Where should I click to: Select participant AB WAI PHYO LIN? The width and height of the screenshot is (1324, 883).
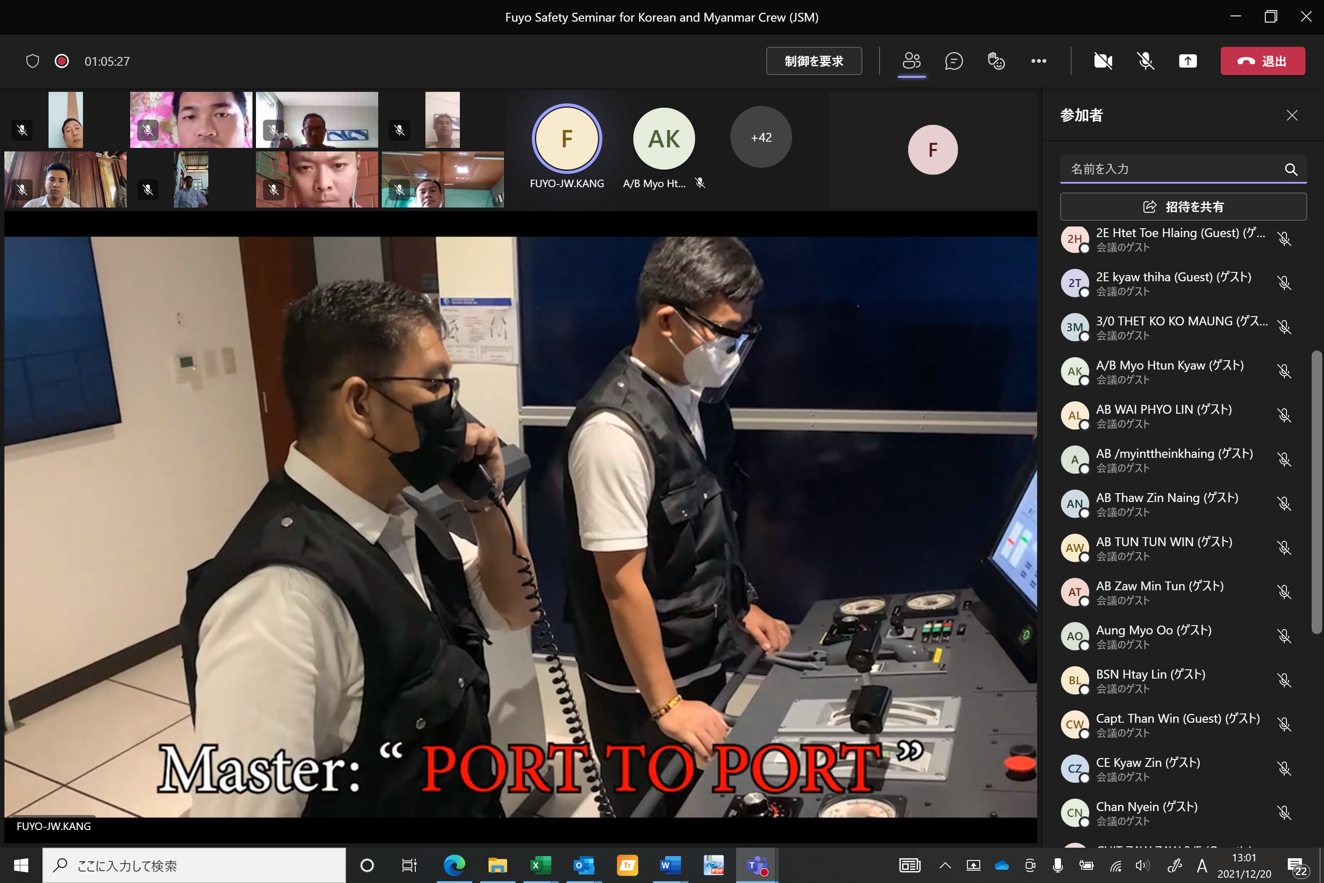1183,415
